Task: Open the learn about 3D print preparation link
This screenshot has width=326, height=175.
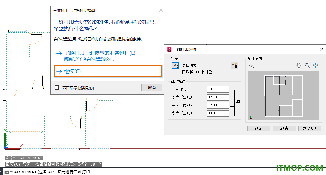Action: pos(100,53)
